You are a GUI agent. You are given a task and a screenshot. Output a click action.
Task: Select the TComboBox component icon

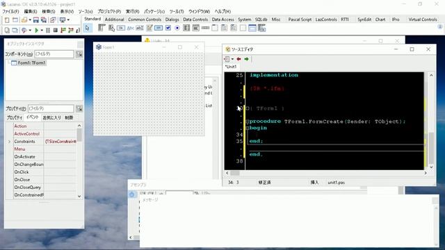pyautogui.click(x=196, y=28)
